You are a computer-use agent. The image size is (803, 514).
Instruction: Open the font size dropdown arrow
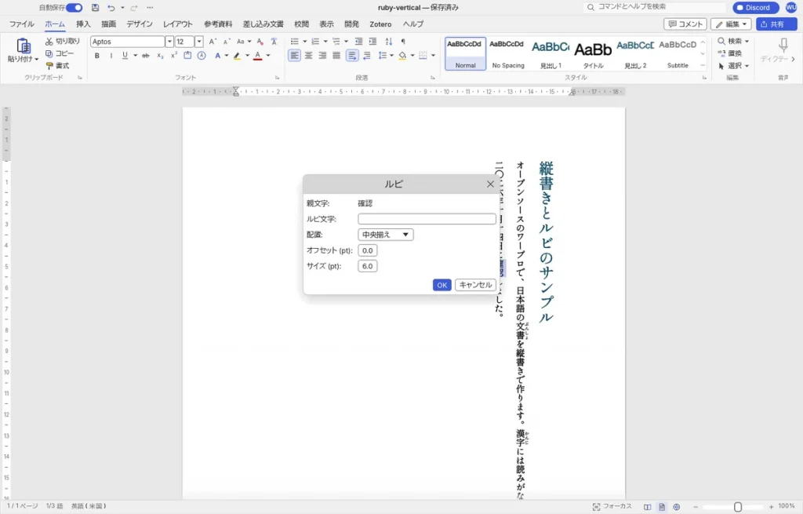[198, 42]
